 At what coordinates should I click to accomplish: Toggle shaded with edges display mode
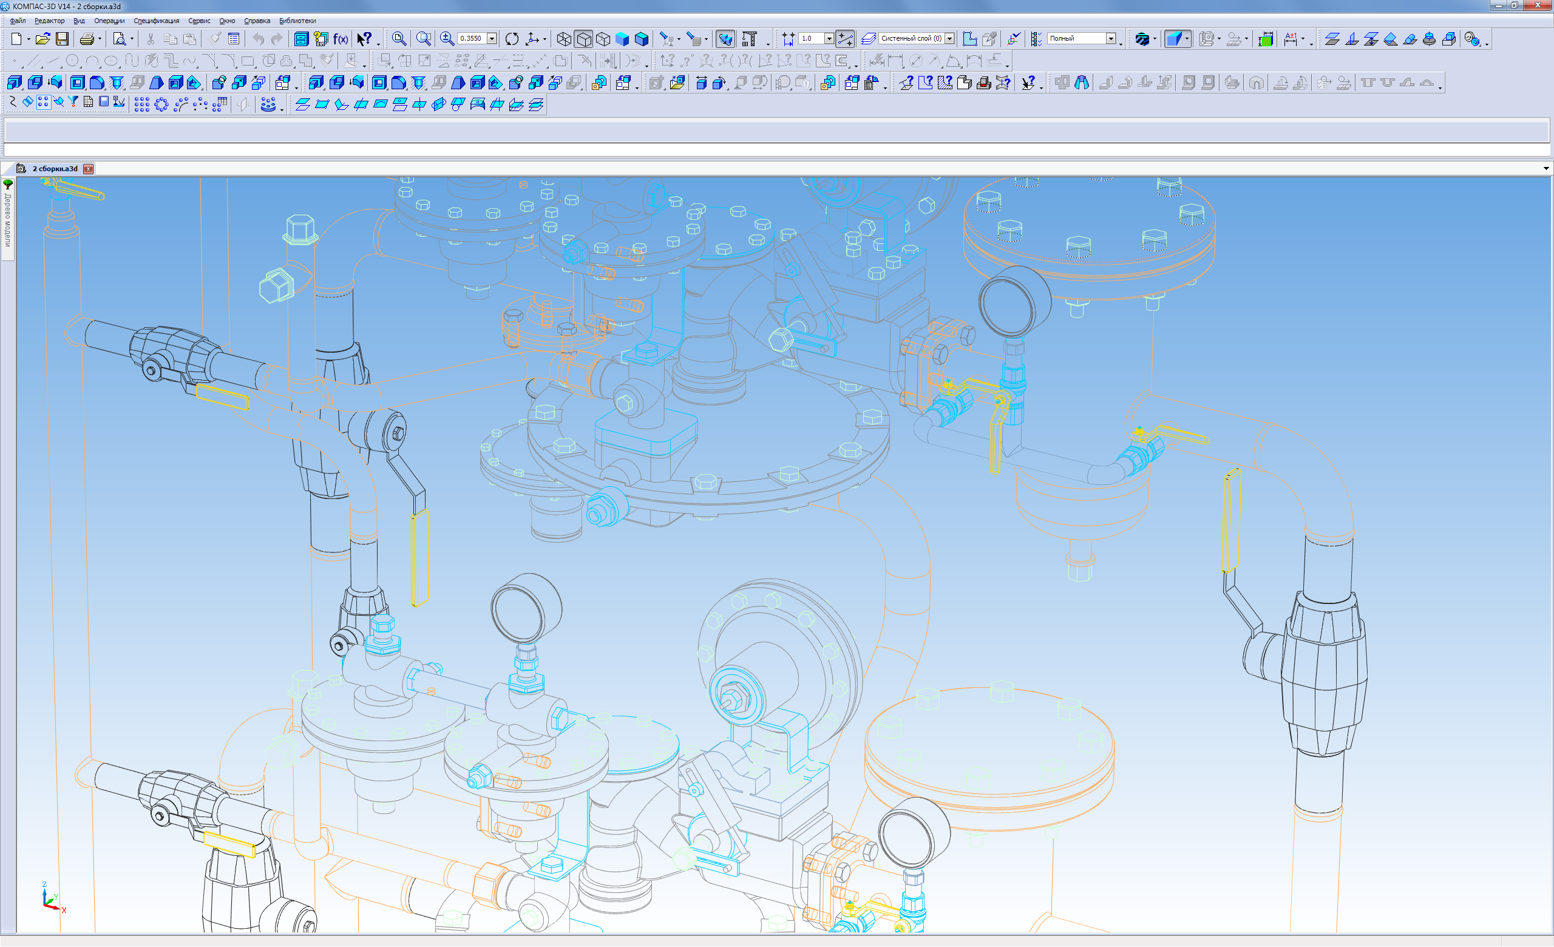(642, 39)
